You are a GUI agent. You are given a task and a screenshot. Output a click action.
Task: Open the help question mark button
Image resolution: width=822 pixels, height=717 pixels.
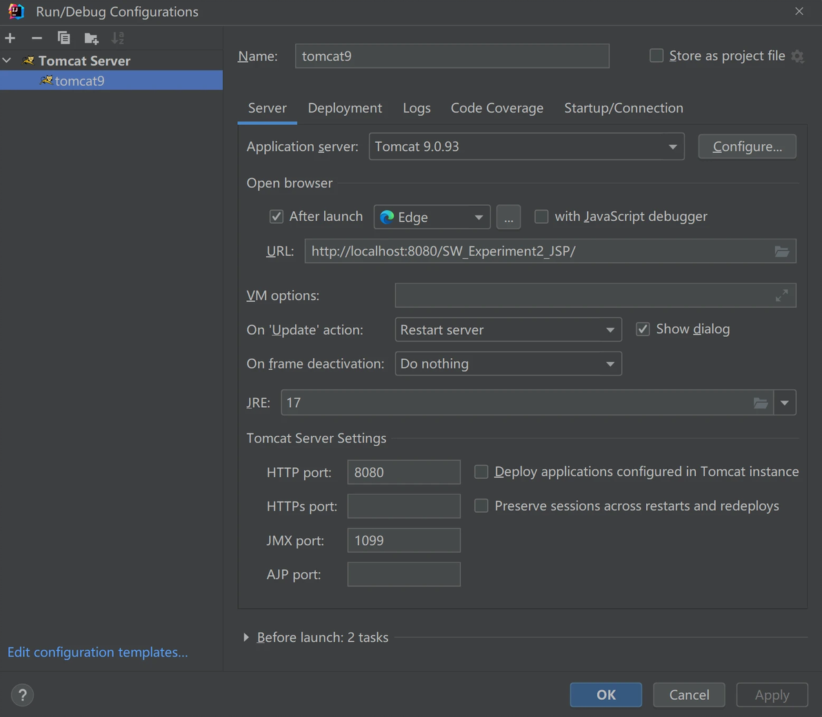(23, 695)
